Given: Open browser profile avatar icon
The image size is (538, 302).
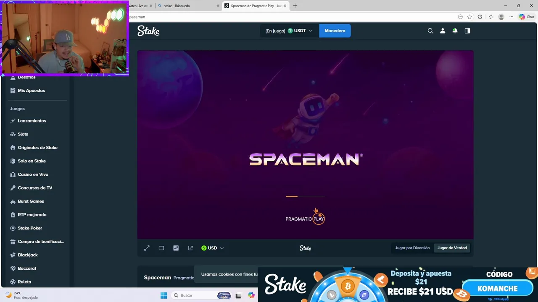Looking at the screenshot, I should (501, 17).
